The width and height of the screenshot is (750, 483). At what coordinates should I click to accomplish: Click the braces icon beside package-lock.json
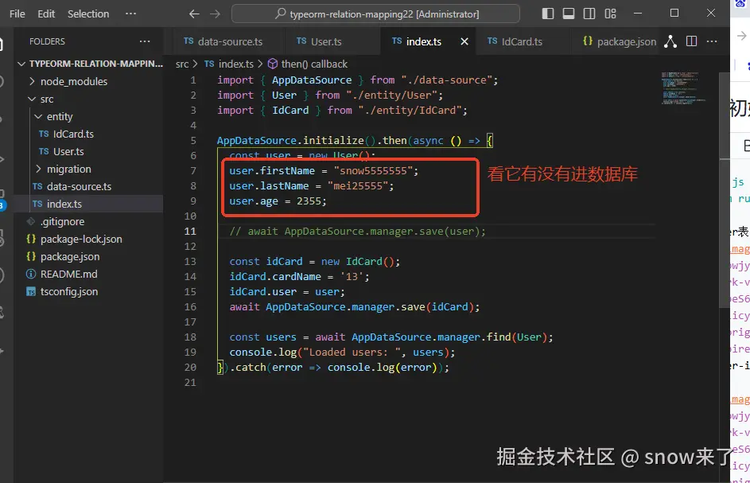(x=31, y=239)
